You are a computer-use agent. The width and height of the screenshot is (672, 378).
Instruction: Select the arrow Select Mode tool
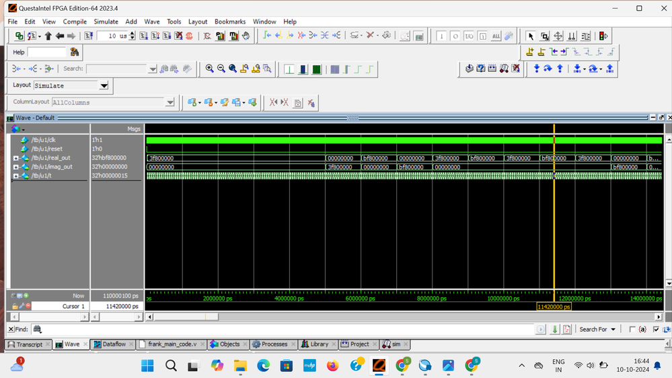click(x=531, y=36)
